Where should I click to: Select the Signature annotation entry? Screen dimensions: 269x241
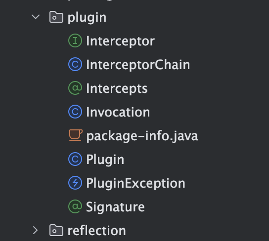tap(115, 207)
